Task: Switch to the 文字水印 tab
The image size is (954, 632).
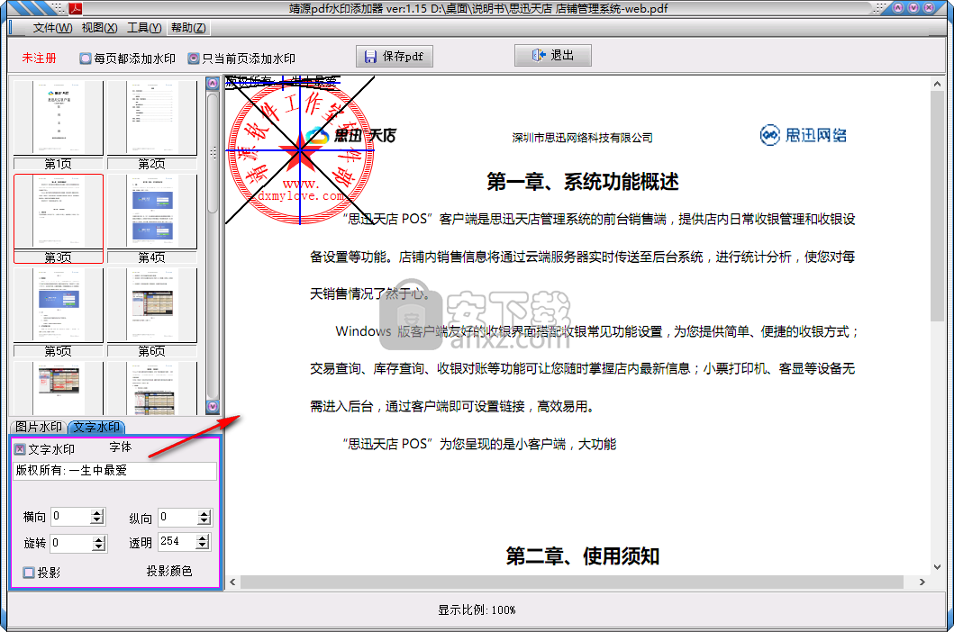Action: pos(96,427)
